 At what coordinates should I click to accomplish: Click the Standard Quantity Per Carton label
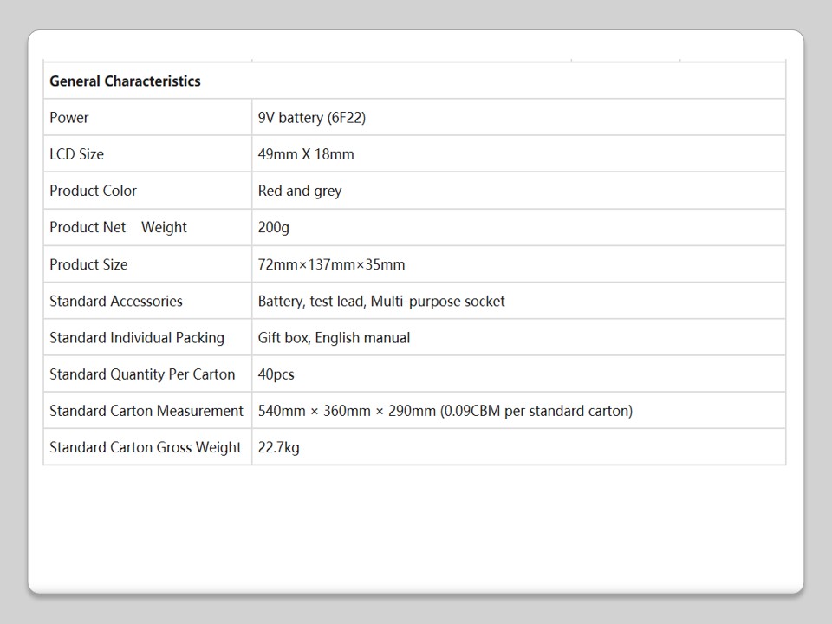tap(142, 374)
